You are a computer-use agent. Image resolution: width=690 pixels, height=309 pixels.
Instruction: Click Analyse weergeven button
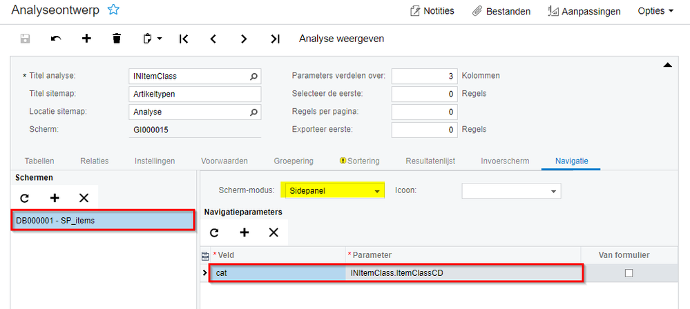(x=341, y=39)
